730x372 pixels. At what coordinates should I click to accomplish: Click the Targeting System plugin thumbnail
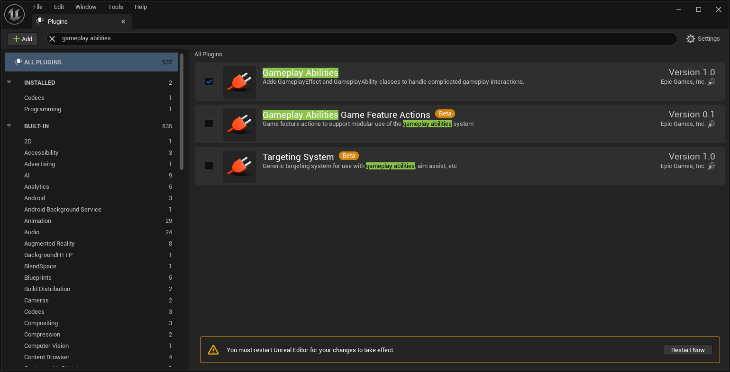[x=239, y=166]
